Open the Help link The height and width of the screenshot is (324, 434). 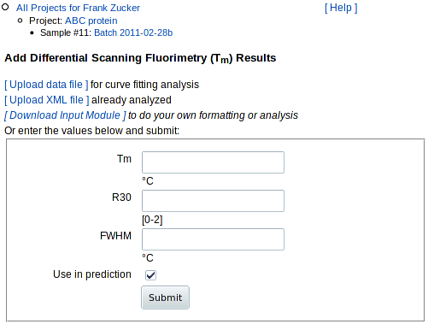point(341,8)
